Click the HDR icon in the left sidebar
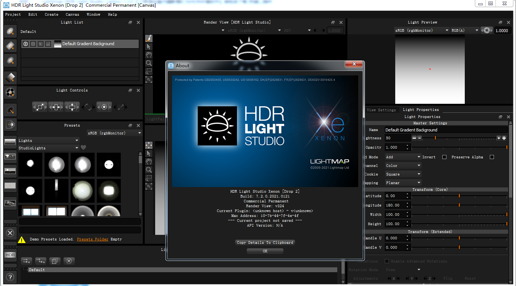Viewport: 516px width, 286px height. pyautogui.click(x=10, y=255)
